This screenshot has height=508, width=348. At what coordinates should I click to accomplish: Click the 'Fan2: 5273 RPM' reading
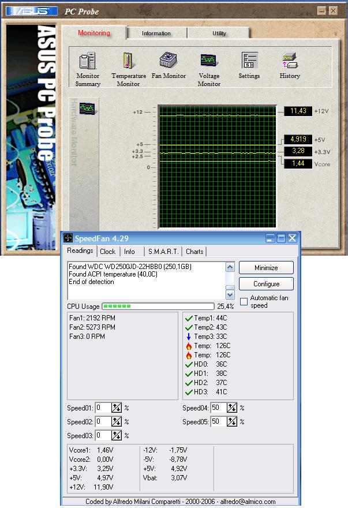pos(92,327)
